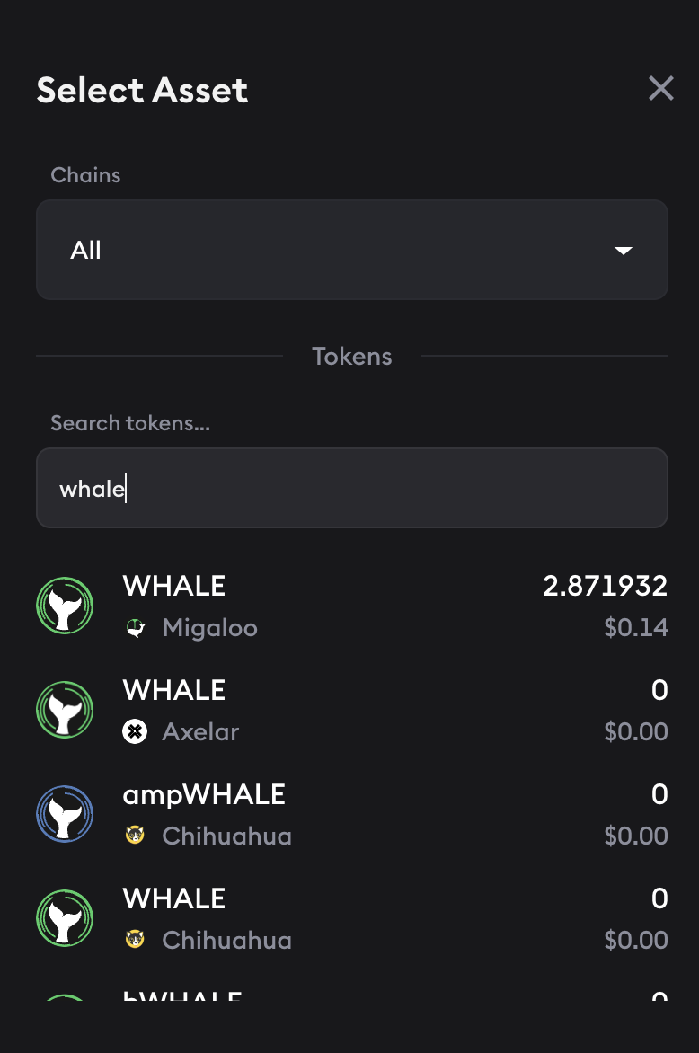The width and height of the screenshot is (699, 1053).
Task: Focus the Search tokens input field
Action: (x=351, y=488)
